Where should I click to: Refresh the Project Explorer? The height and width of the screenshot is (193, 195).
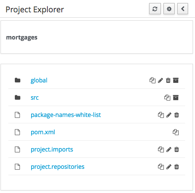155,9
